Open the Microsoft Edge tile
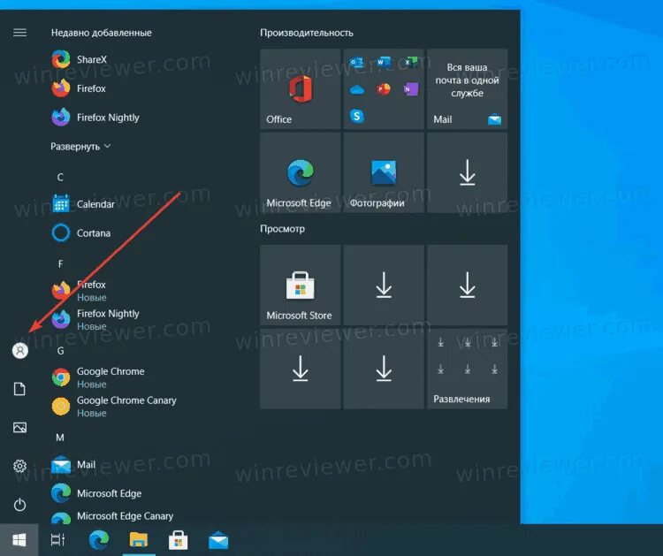 tap(301, 172)
